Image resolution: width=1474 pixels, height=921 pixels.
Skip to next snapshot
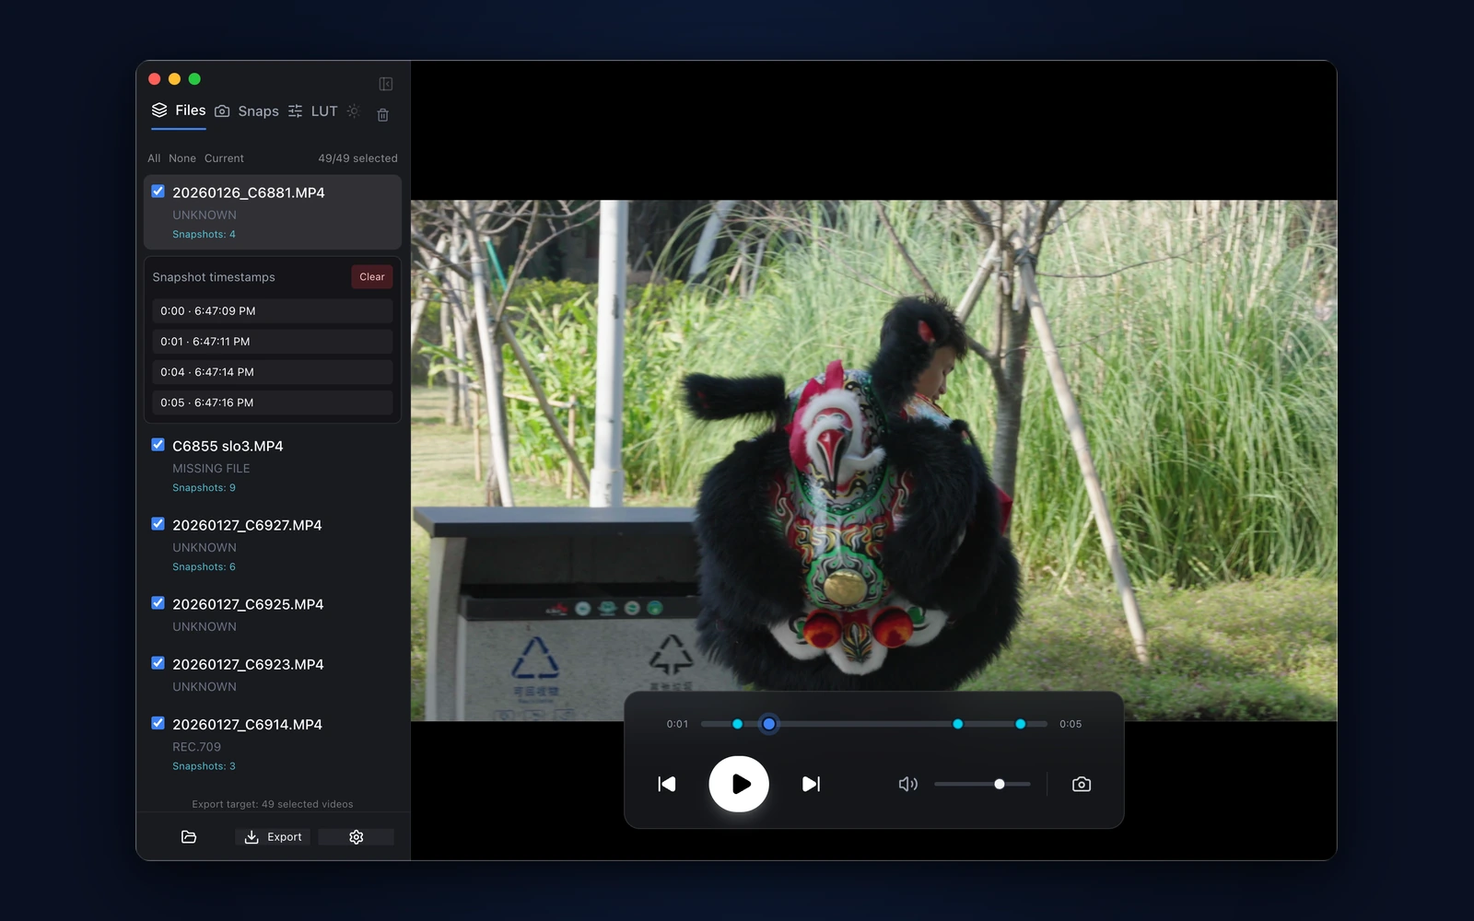[x=811, y=784]
